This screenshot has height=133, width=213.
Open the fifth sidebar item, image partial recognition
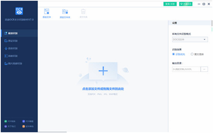(19, 63)
